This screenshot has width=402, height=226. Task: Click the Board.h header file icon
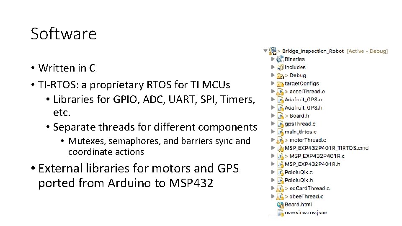pyautogui.click(x=280, y=116)
